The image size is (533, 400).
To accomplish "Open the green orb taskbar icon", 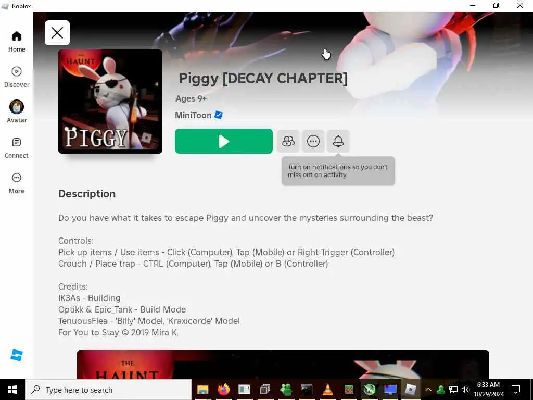I will coord(370,390).
